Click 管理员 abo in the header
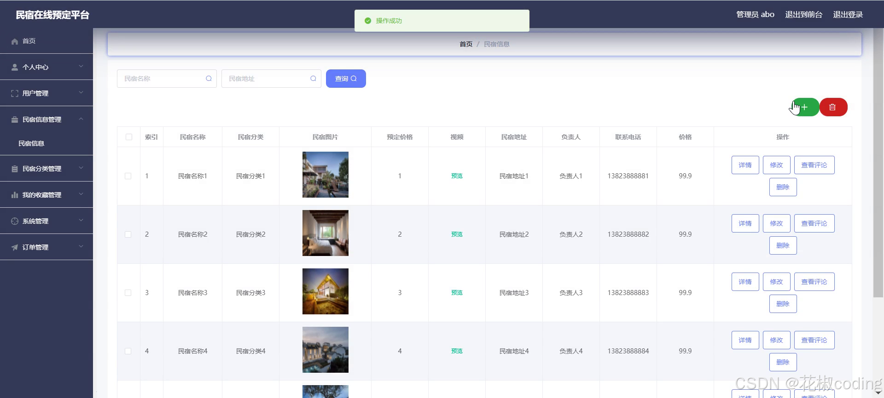The image size is (884, 398). pos(755,15)
